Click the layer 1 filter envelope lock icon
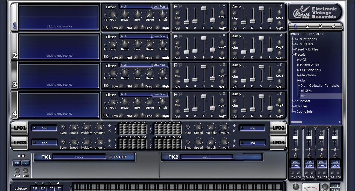Screen dimensions: 355x191 (224, 6)
